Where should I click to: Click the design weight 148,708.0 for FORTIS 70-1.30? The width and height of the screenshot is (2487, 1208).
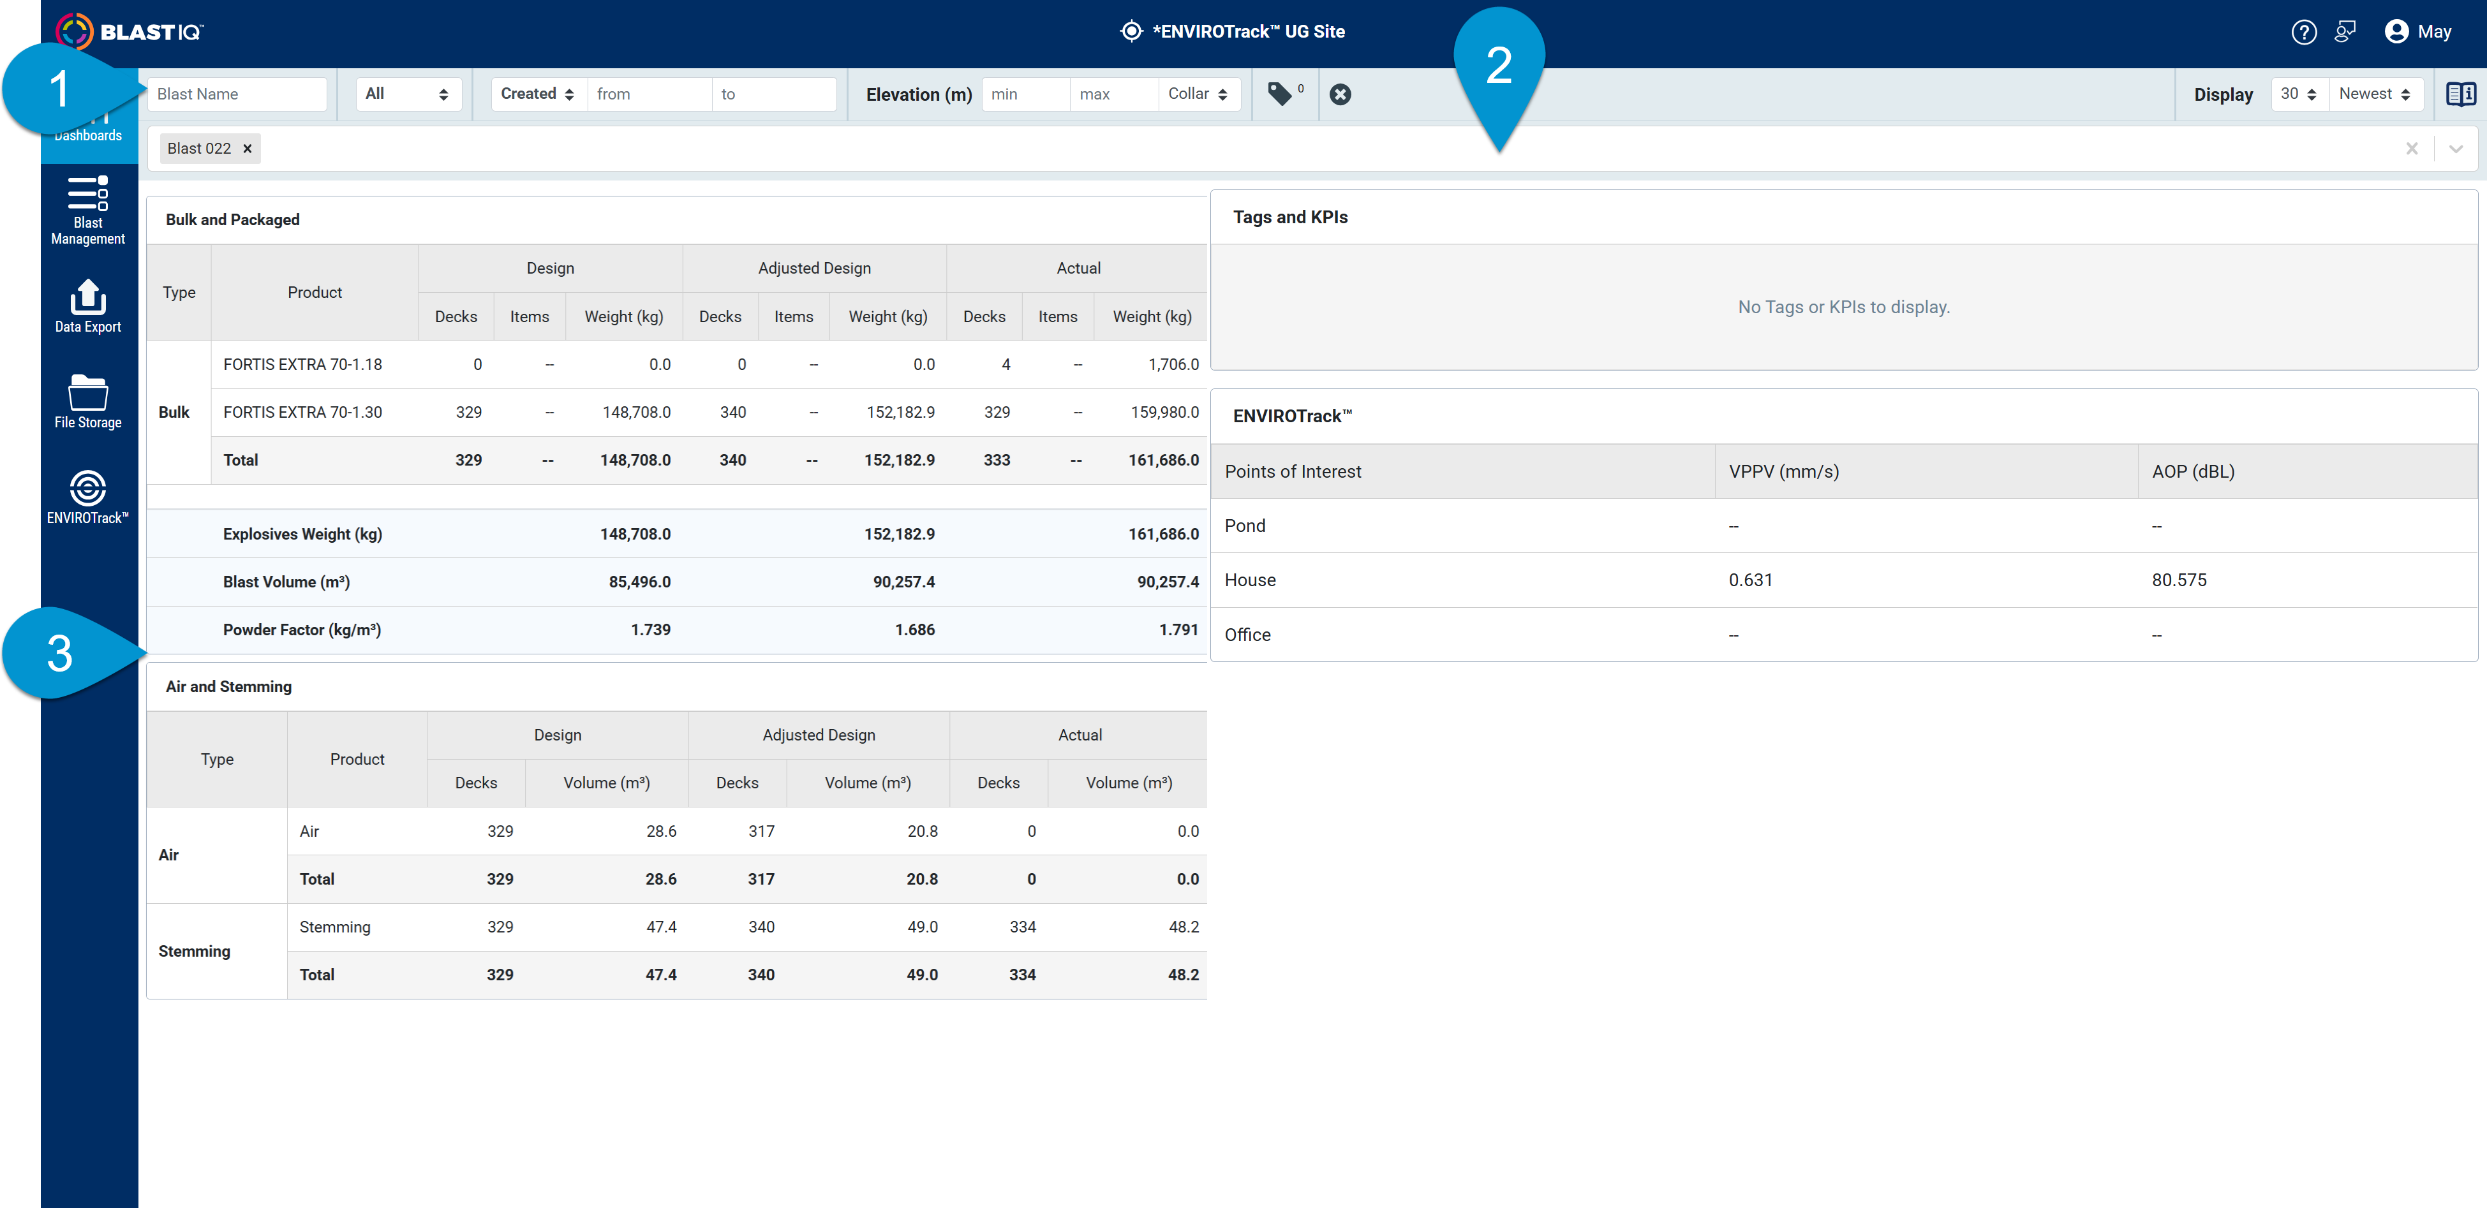tap(636, 412)
